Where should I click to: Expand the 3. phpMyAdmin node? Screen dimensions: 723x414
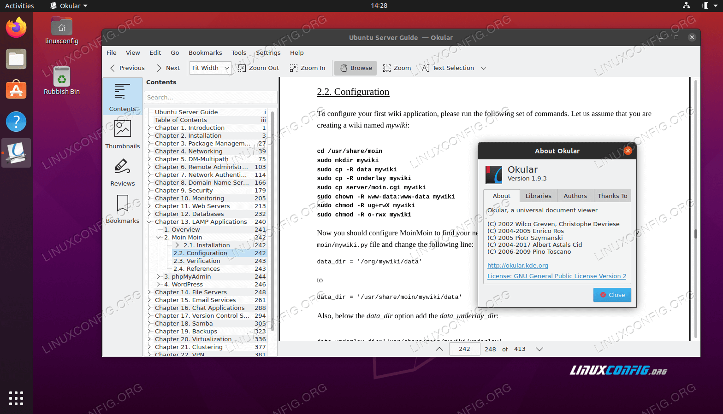[x=159, y=277]
